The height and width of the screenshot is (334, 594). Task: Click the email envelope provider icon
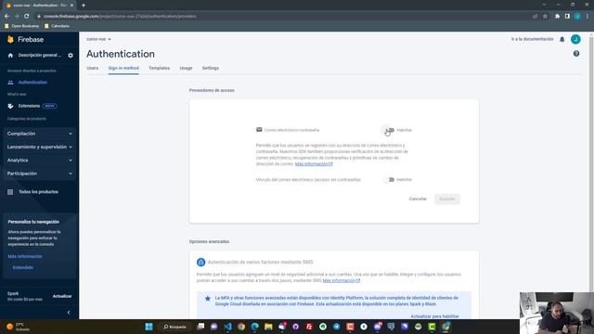[x=259, y=130]
